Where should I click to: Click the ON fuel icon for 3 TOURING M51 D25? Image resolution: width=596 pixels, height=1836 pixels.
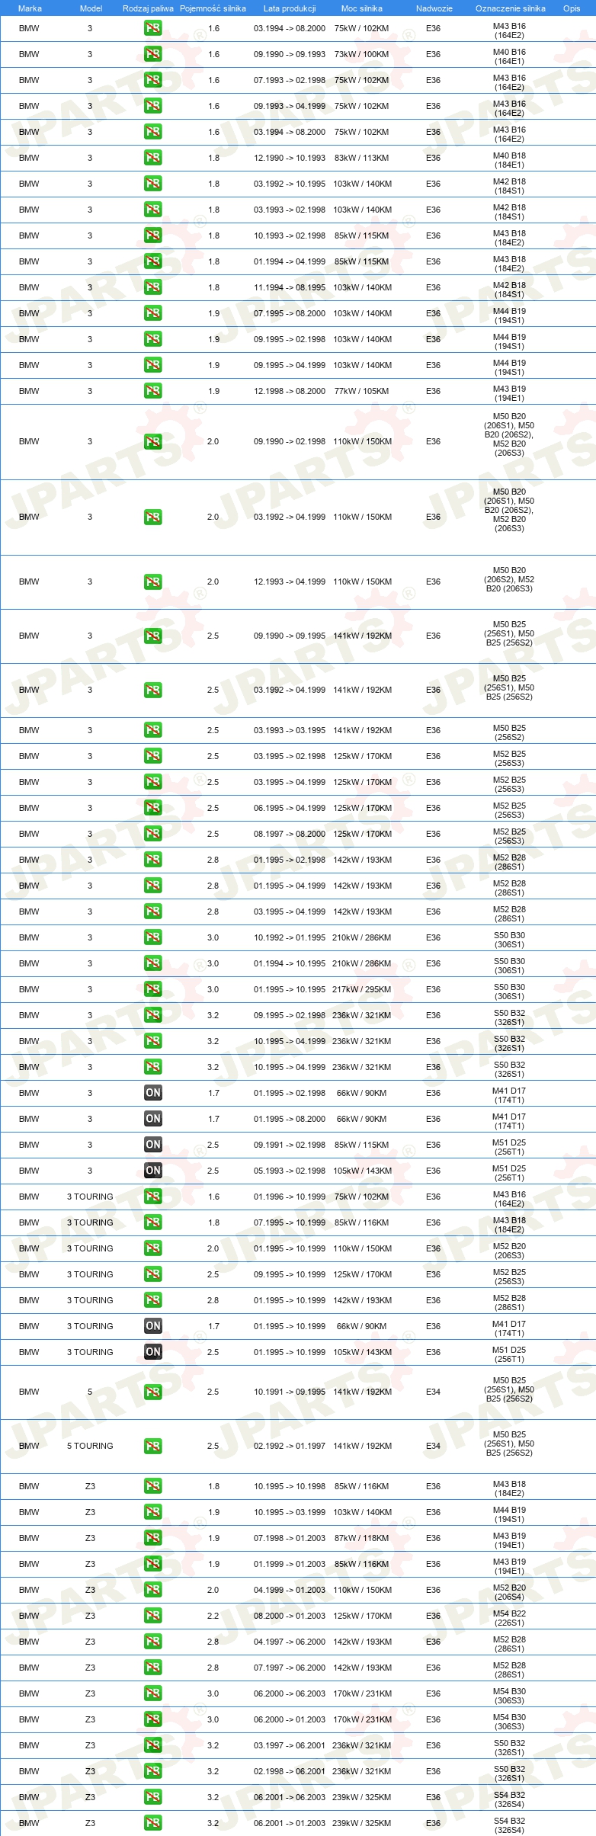coord(152,1351)
